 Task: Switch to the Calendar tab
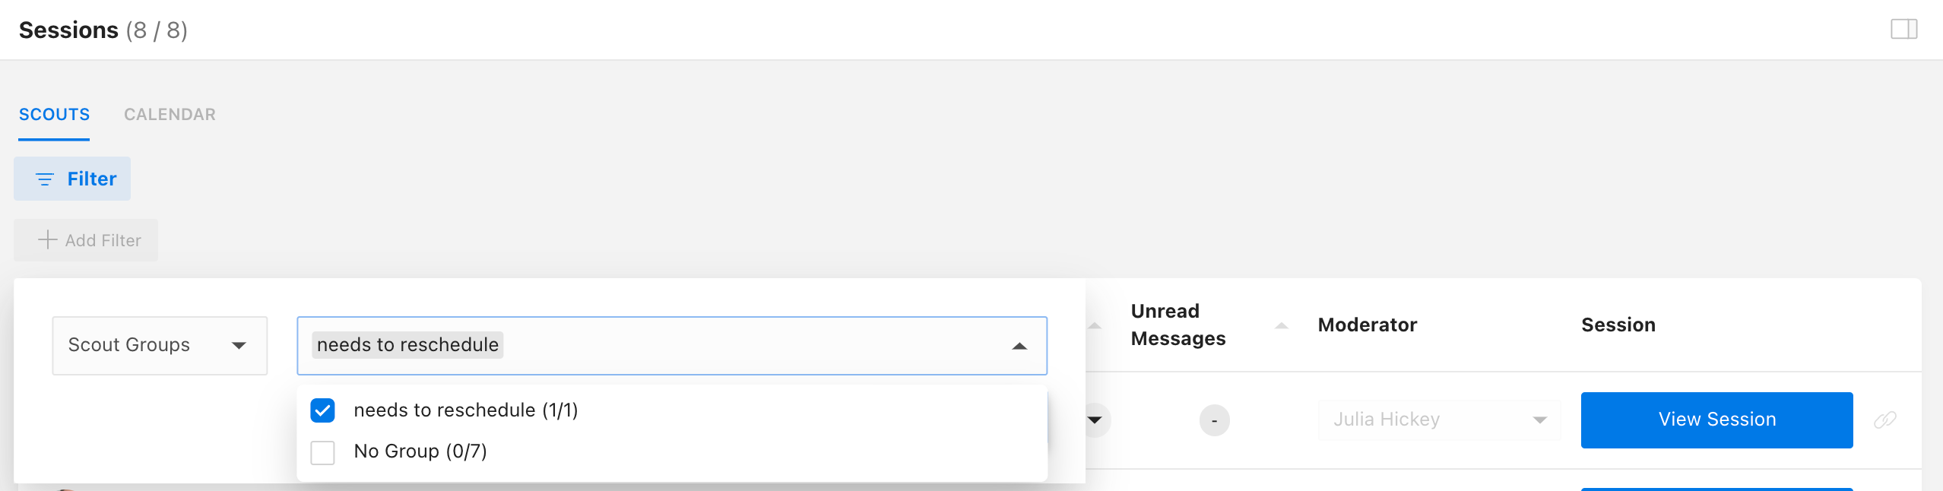coord(170,115)
